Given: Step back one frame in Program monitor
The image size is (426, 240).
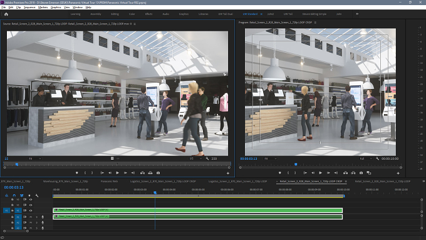Looking at the screenshot, I should [313, 173].
